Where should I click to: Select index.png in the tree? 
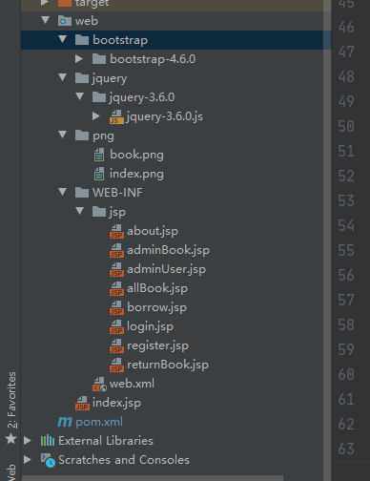click(136, 174)
